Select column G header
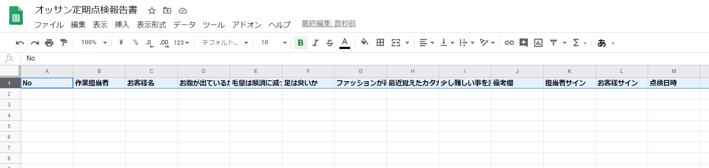This screenshot has width=709, height=168. click(x=361, y=71)
